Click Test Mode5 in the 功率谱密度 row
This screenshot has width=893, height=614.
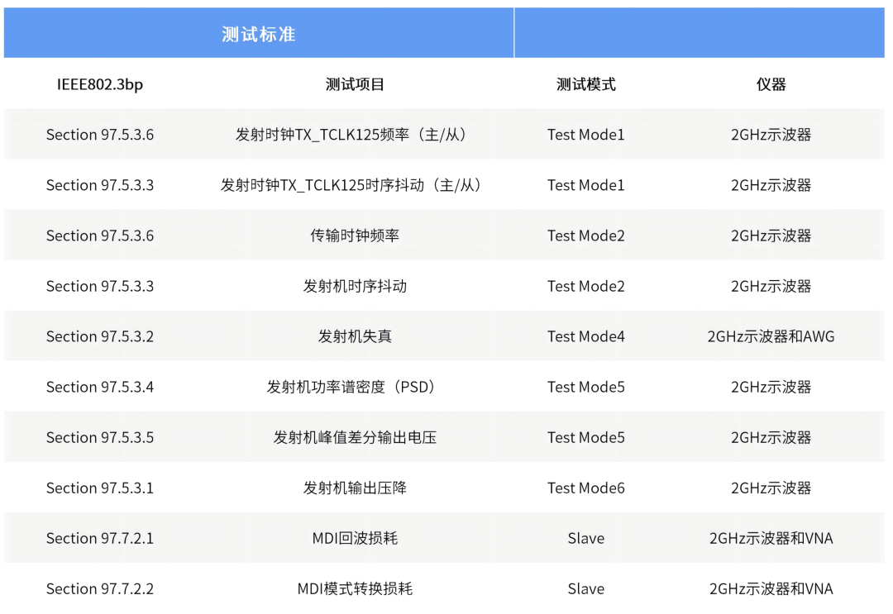[x=585, y=387]
